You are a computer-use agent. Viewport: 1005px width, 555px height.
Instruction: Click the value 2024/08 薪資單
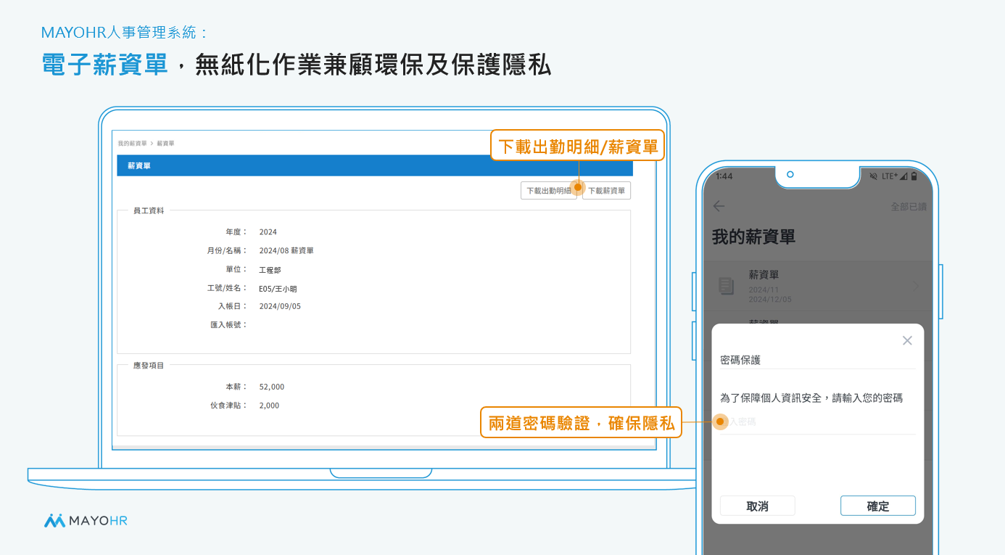tap(286, 251)
